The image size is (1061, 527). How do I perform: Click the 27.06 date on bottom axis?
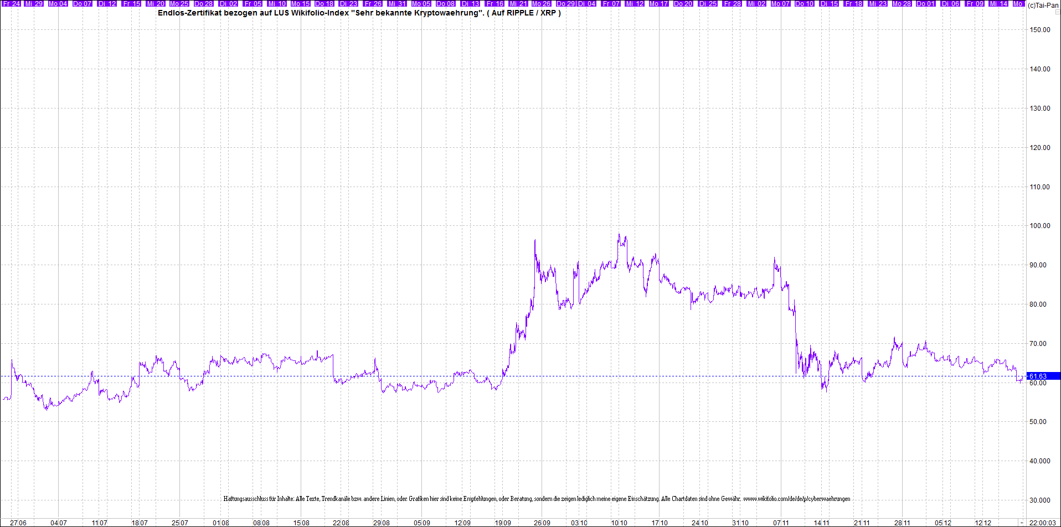tap(18, 523)
